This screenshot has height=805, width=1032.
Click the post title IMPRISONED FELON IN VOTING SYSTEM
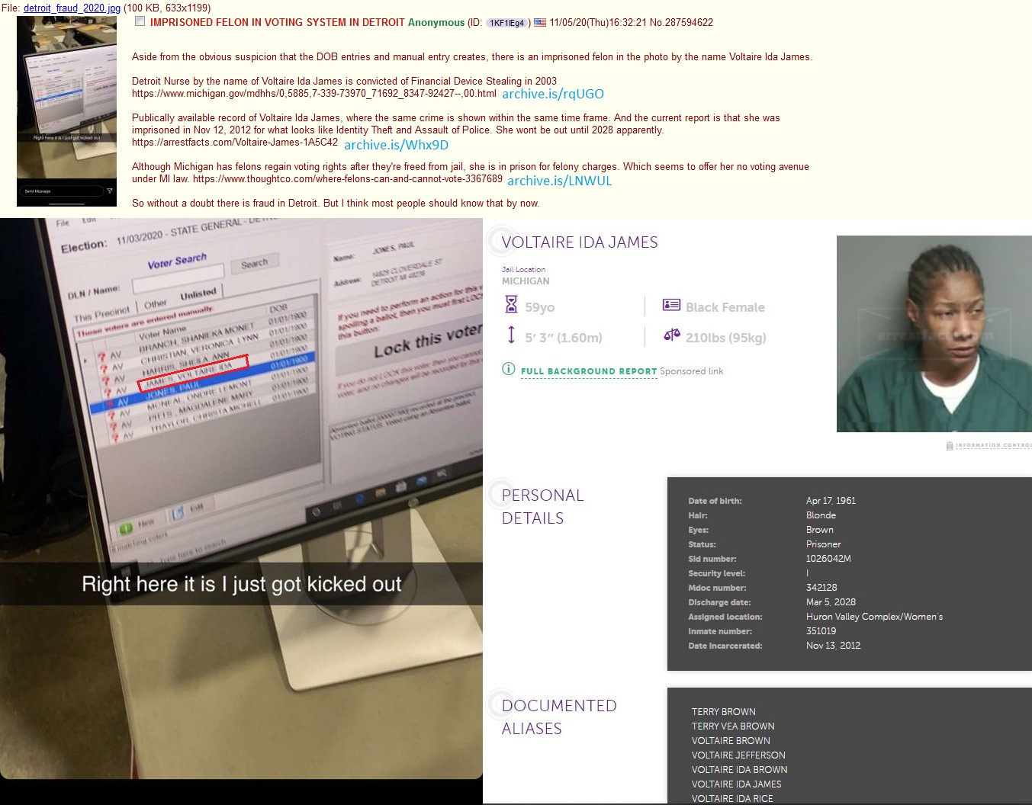tap(278, 23)
